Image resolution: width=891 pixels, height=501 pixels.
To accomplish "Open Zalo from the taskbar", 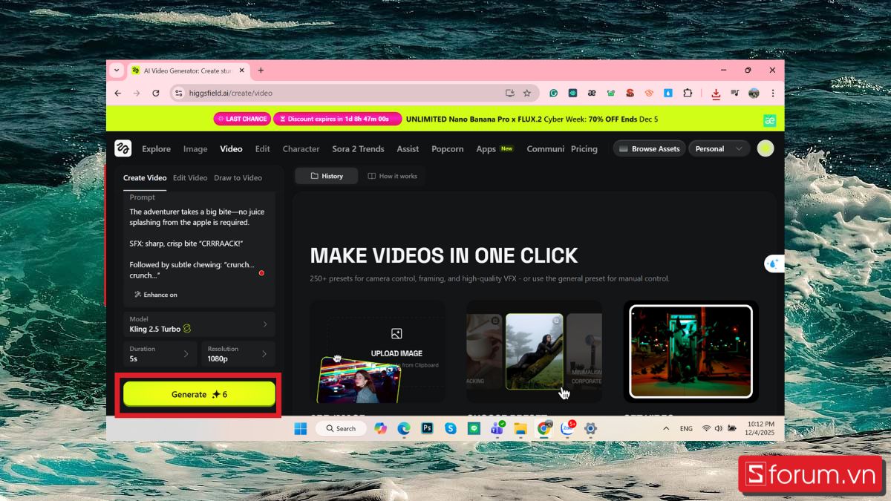I will point(568,428).
